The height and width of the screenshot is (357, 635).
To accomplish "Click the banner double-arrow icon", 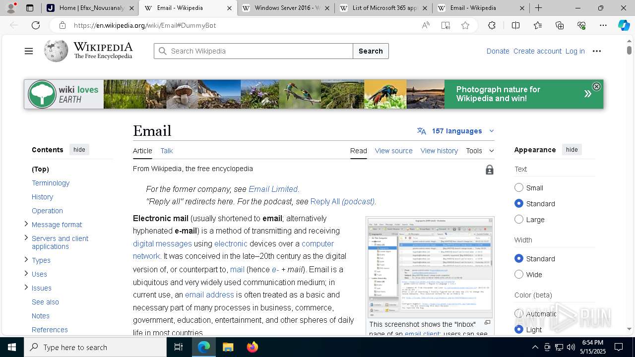I will pos(587,94).
